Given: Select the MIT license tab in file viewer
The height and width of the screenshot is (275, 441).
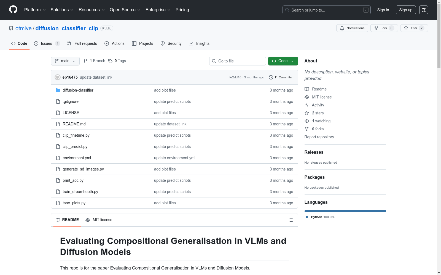Looking at the screenshot, I should [99, 220].
